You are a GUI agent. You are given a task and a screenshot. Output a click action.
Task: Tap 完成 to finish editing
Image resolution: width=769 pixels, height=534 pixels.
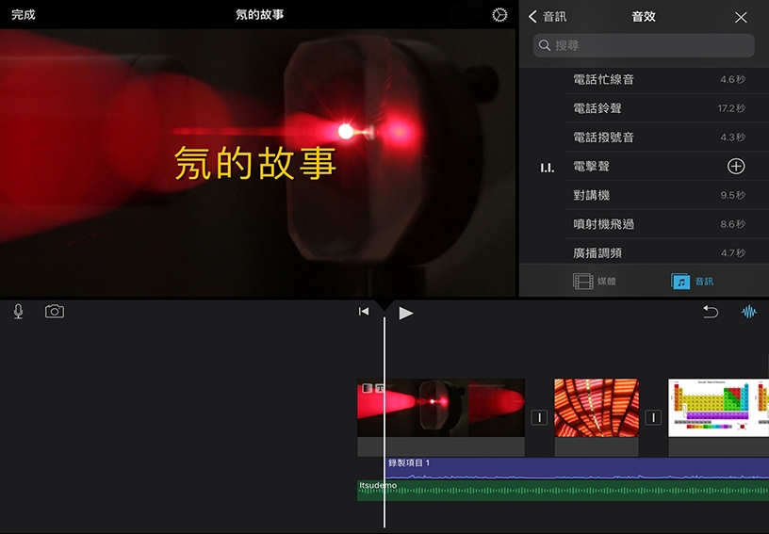pos(24,15)
